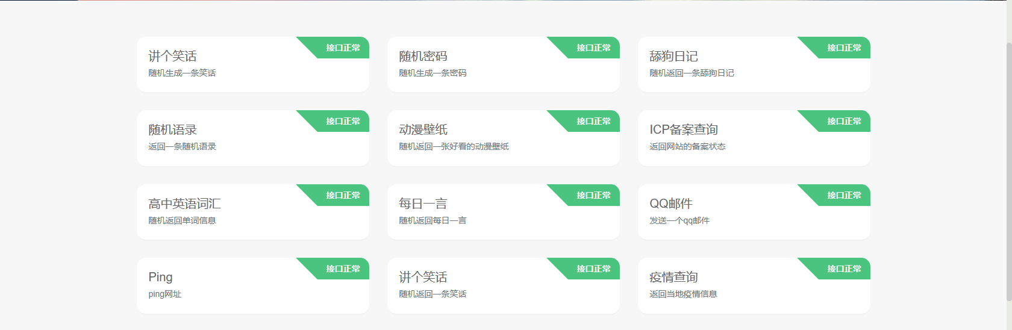Click the status ribbon on 动漫壁纸 card
This screenshot has height=330, width=1012.
[x=593, y=121]
